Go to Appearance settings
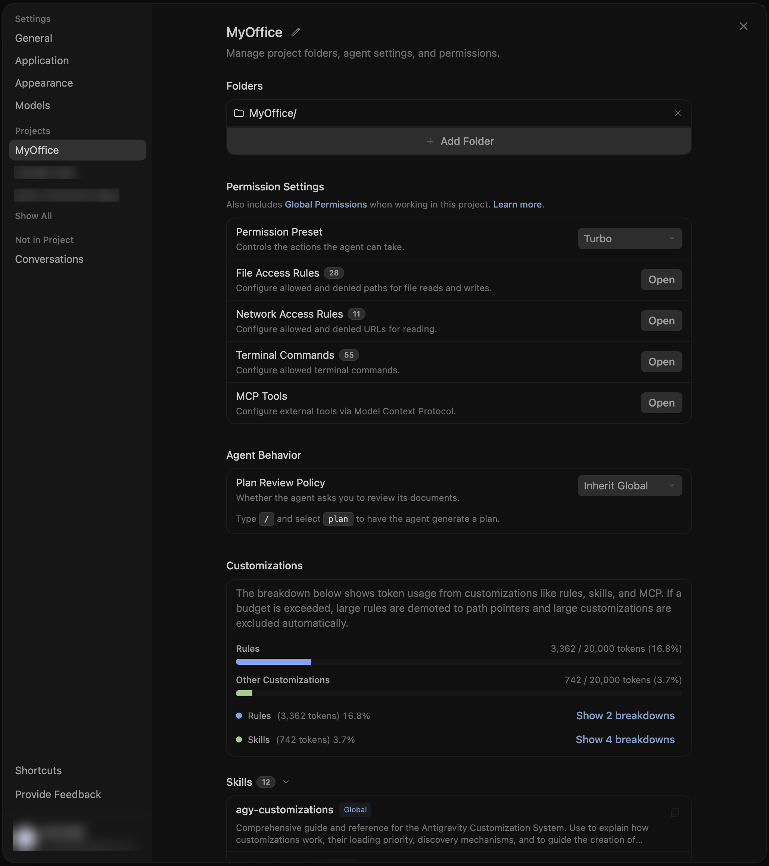Screen dimensions: 769x866 point(44,83)
